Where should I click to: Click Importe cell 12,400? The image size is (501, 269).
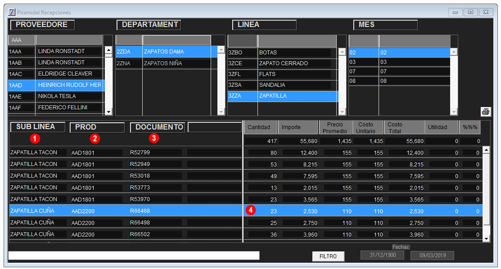pyautogui.click(x=309, y=153)
